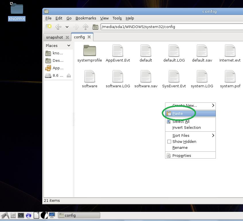The height and width of the screenshot is (221, 243).
Task: Open the back history dropdown arrow
Action: click(67, 27)
